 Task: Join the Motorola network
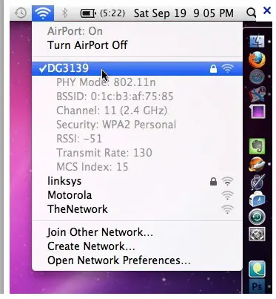[x=137, y=195]
